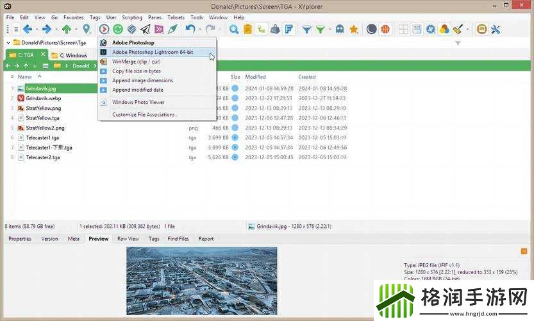This screenshot has height=321, width=534.
Task: Click the Ghost Filter icon
Action: tap(339, 30)
